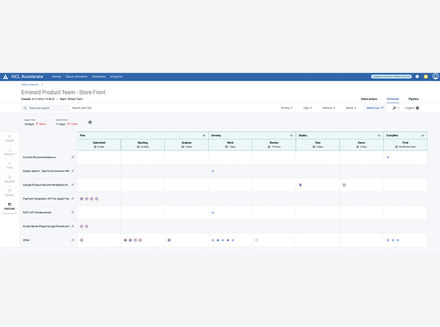The width and height of the screenshot is (440, 327).
Task: Switch to the Pipeline tab
Action: tap(413, 99)
